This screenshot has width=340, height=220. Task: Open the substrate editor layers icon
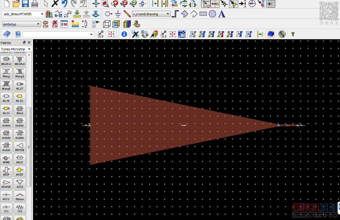pyautogui.click(x=75, y=24)
